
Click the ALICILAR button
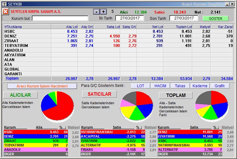(20, 95)
